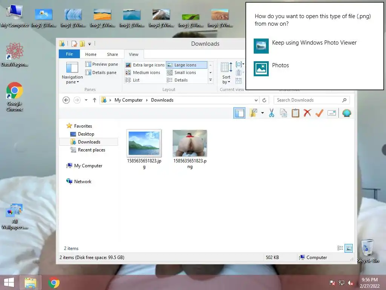
Task: Open Recent places in navigation pane
Action: (87, 150)
